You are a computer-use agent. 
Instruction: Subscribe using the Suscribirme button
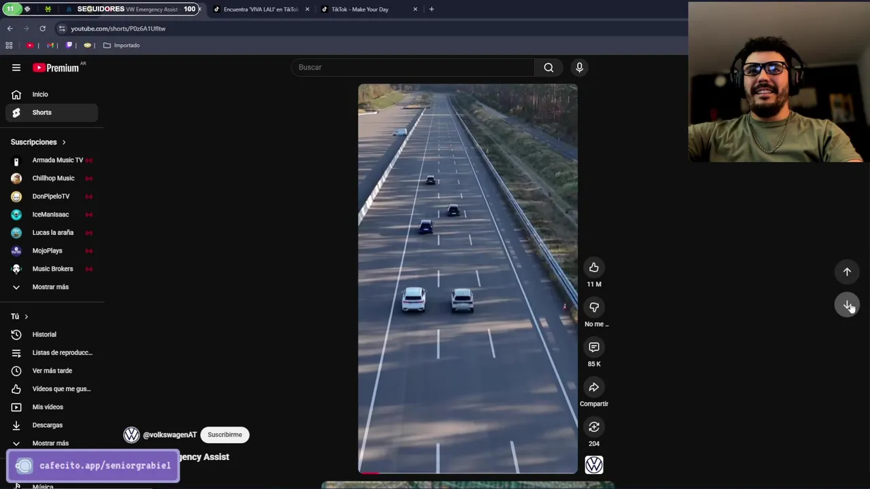click(x=225, y=435)
